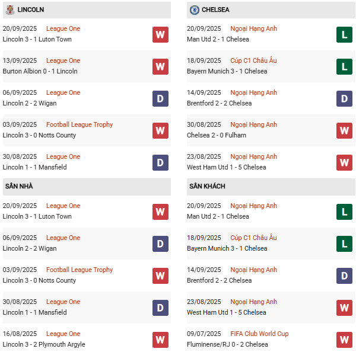Click W badge for Lincoln 3-2 Plymouth Argyle
The image size is (356, 352).
pyautogui.click(x=160, y=340)
